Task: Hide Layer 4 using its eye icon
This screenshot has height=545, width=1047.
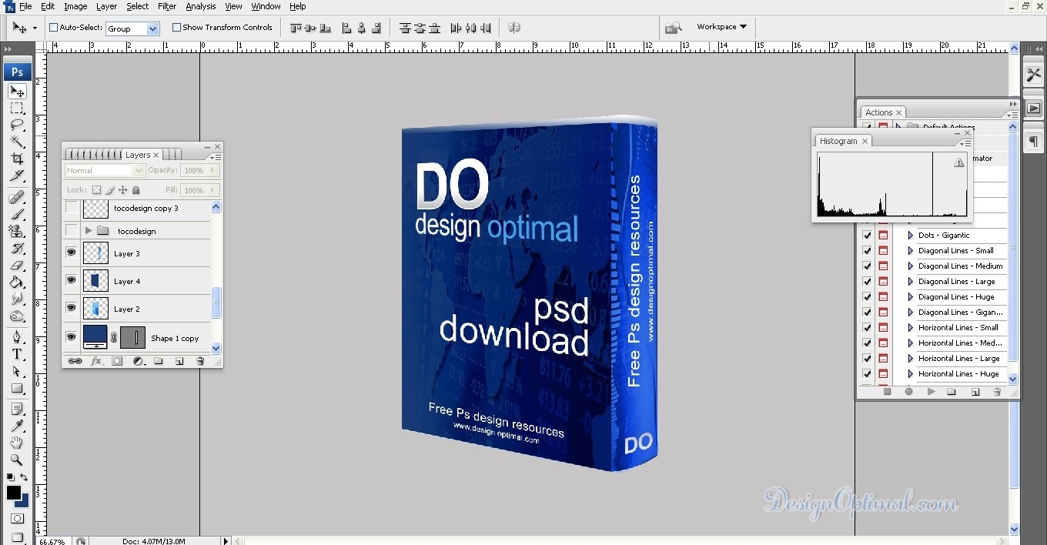Action: [72, 280]
